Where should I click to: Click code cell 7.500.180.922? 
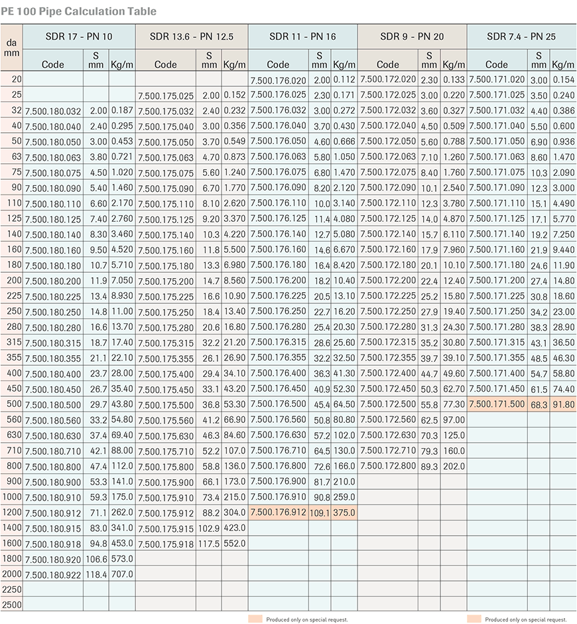click(x=53, y=574)
